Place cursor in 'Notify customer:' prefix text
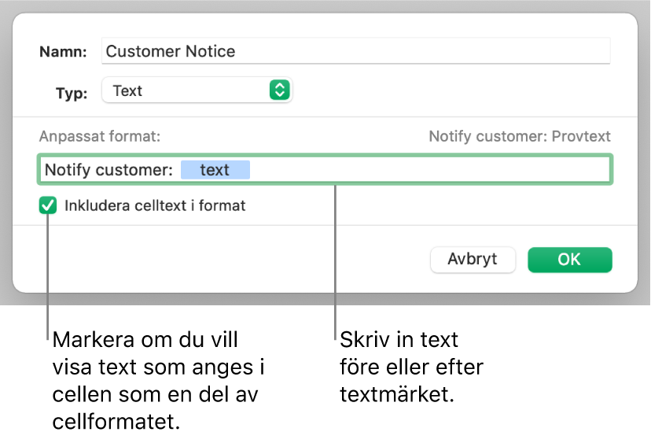The image size is (651, 443). pos(108,170)
